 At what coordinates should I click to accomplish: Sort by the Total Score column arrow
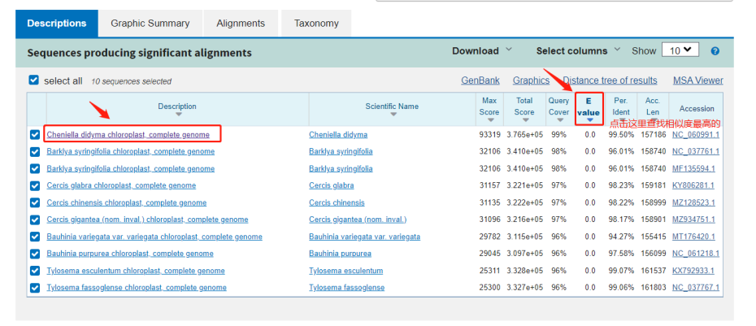[524, 120]
